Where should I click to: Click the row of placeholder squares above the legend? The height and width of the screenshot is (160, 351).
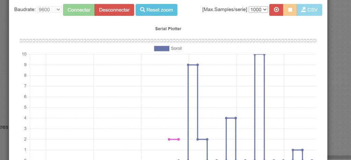coord(168,41)
